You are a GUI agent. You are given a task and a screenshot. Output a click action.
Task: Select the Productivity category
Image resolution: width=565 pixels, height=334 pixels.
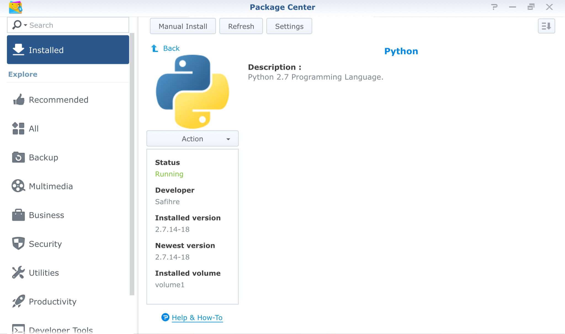68,301
